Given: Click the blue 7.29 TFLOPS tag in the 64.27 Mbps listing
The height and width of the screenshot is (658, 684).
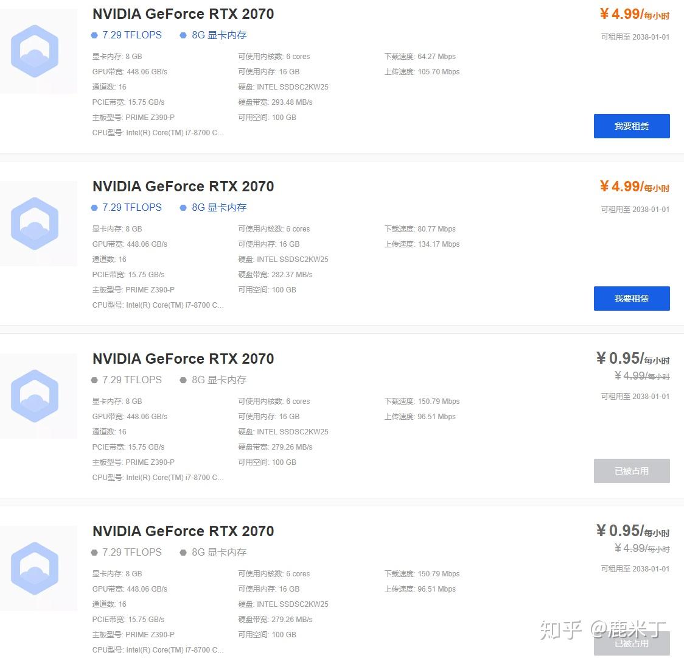Looking at the screenshot, I should point(127,35).
